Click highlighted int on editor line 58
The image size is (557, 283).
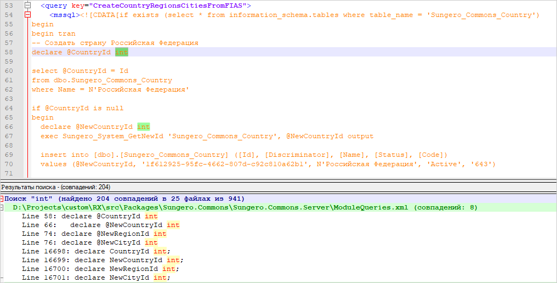click(x=121, y=52)
